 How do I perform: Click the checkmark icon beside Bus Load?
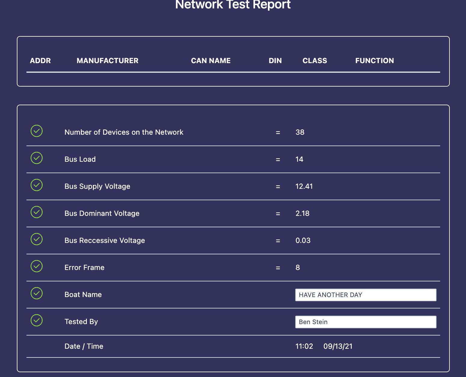[37, 158]
